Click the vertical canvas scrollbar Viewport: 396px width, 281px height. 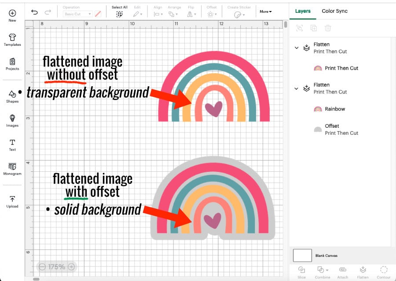286,24
